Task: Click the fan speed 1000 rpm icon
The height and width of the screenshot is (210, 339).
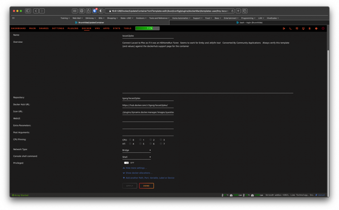Action: tap(231, 195)
